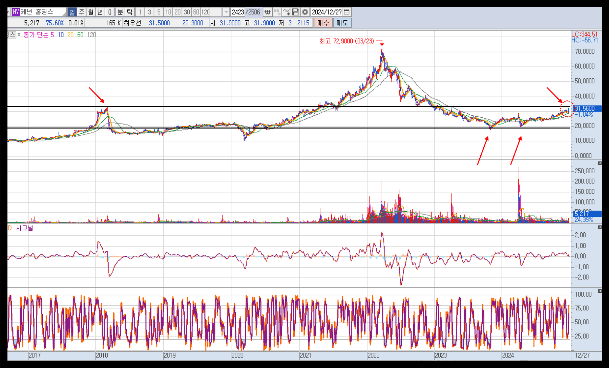Edit the 2423 bar count field

pyautogui.click(x=238, y=12)
